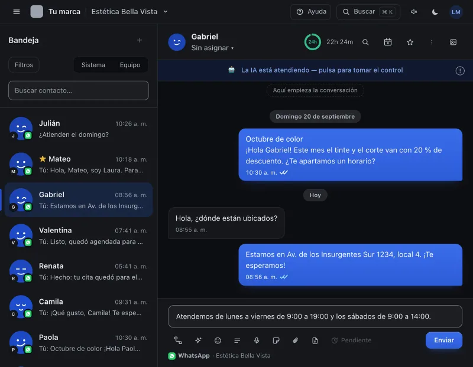The height and width of the screenshot is (367, 473).
Task: Click the document icon in composer toolbar
Action: tap(315, 340)
